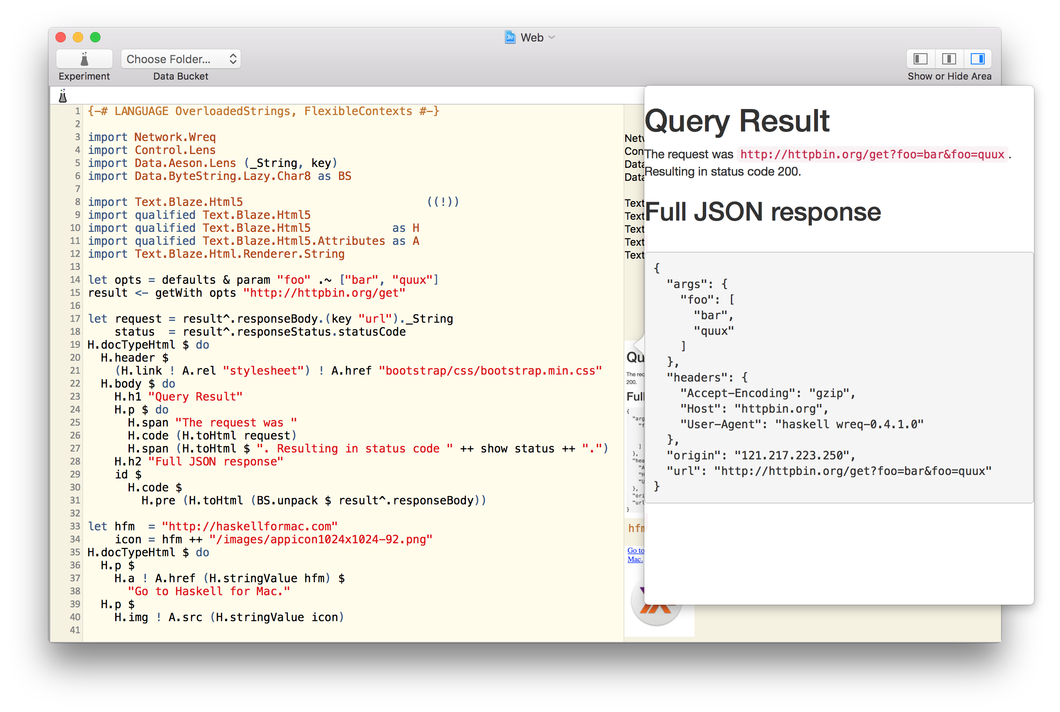This screenshot has width=1060, height=712.
Task: Click the Data Bucket label
Action: click(x=181, y=76)
